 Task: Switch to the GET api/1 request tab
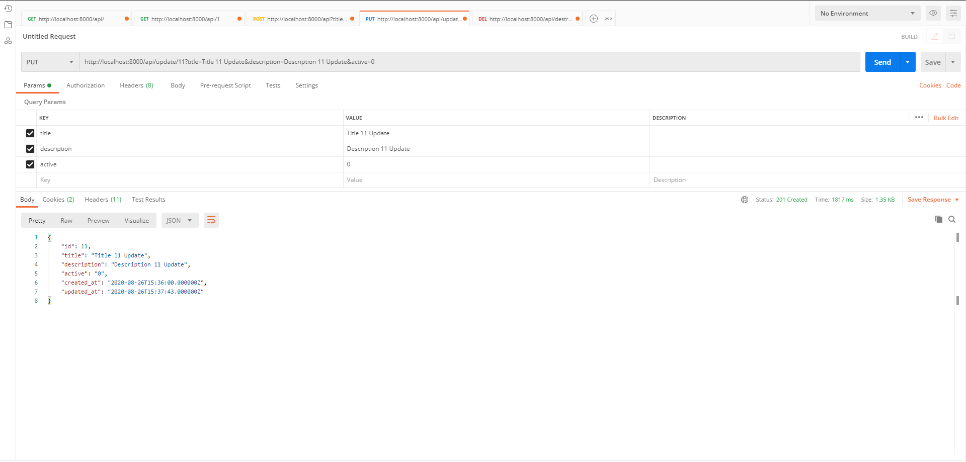tap(190, 19)
